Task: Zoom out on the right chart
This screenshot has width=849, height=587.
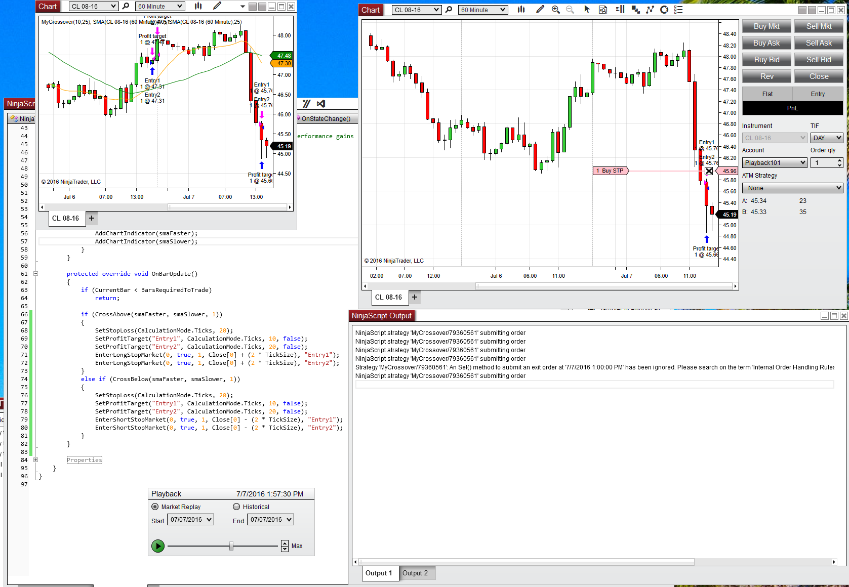Action: (x=570, y=10)
